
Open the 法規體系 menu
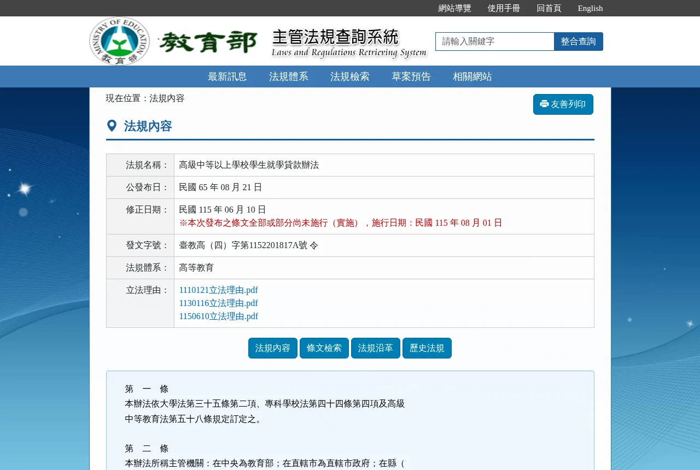[289, 77]
